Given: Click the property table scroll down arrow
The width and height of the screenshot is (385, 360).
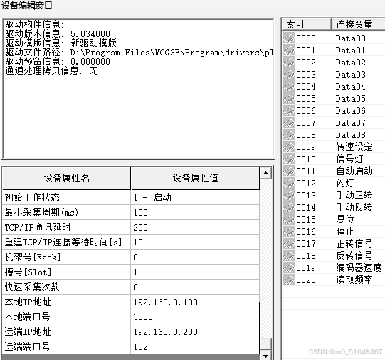Looking at the screenshot, I should coord(265,356).
